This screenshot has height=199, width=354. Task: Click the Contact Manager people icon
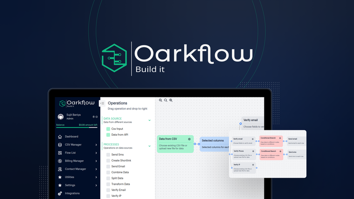[60, 169]
